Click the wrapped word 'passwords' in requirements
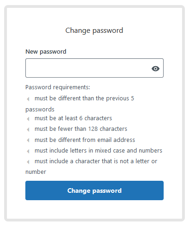Screen dimensions: 189x227 [40, 110]
